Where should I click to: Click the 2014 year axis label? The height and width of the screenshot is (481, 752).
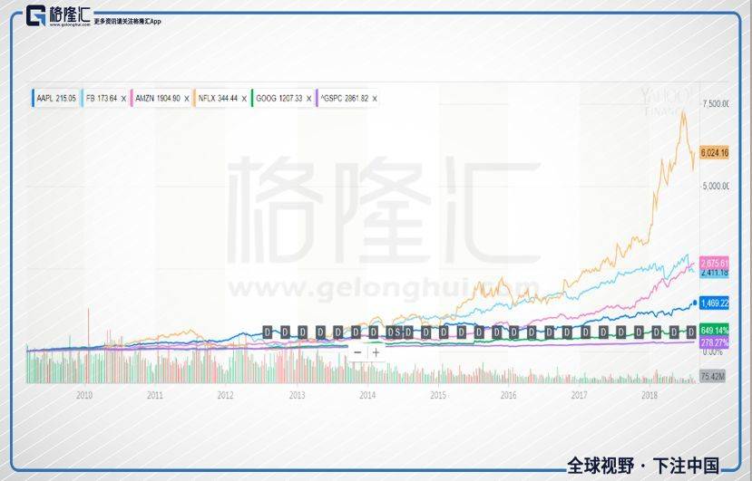(367, 395)
